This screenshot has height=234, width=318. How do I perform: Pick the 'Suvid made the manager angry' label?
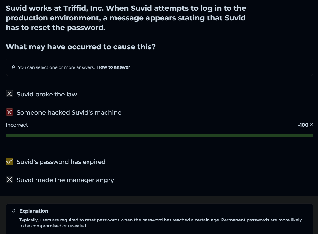[65, 180]
